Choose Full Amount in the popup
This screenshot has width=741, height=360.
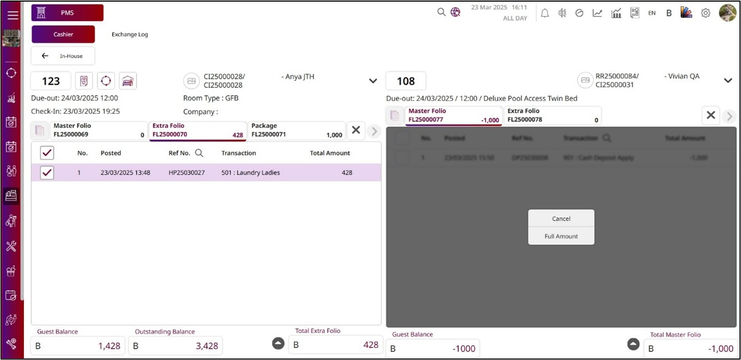(561, 236)
